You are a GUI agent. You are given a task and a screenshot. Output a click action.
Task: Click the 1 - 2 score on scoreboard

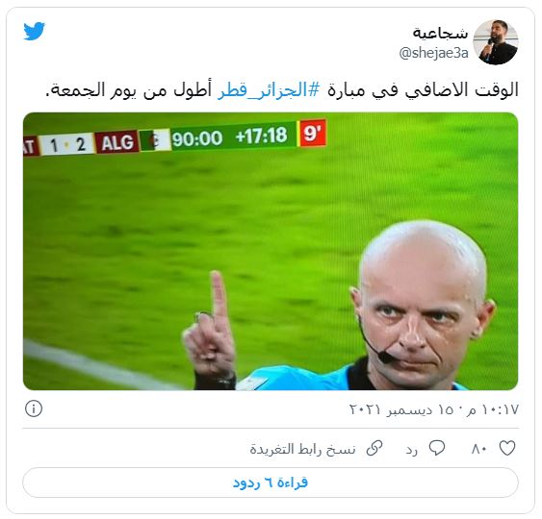pos(66,144)
